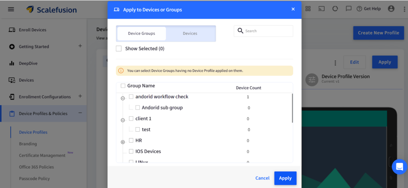Enable the Show Selected checkbox
The width and height of the screenshot is (408, 188).
pyautogui.click(x=119, y=48)
